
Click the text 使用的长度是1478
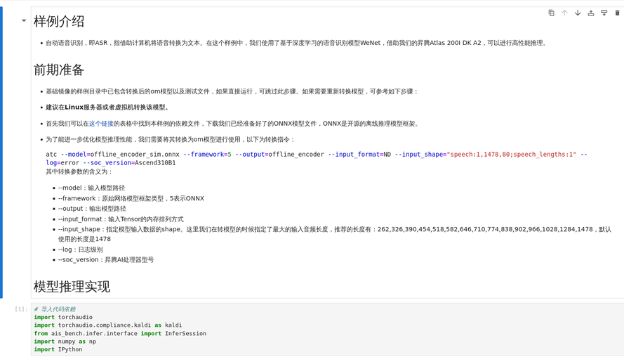(x=84, y=239)
